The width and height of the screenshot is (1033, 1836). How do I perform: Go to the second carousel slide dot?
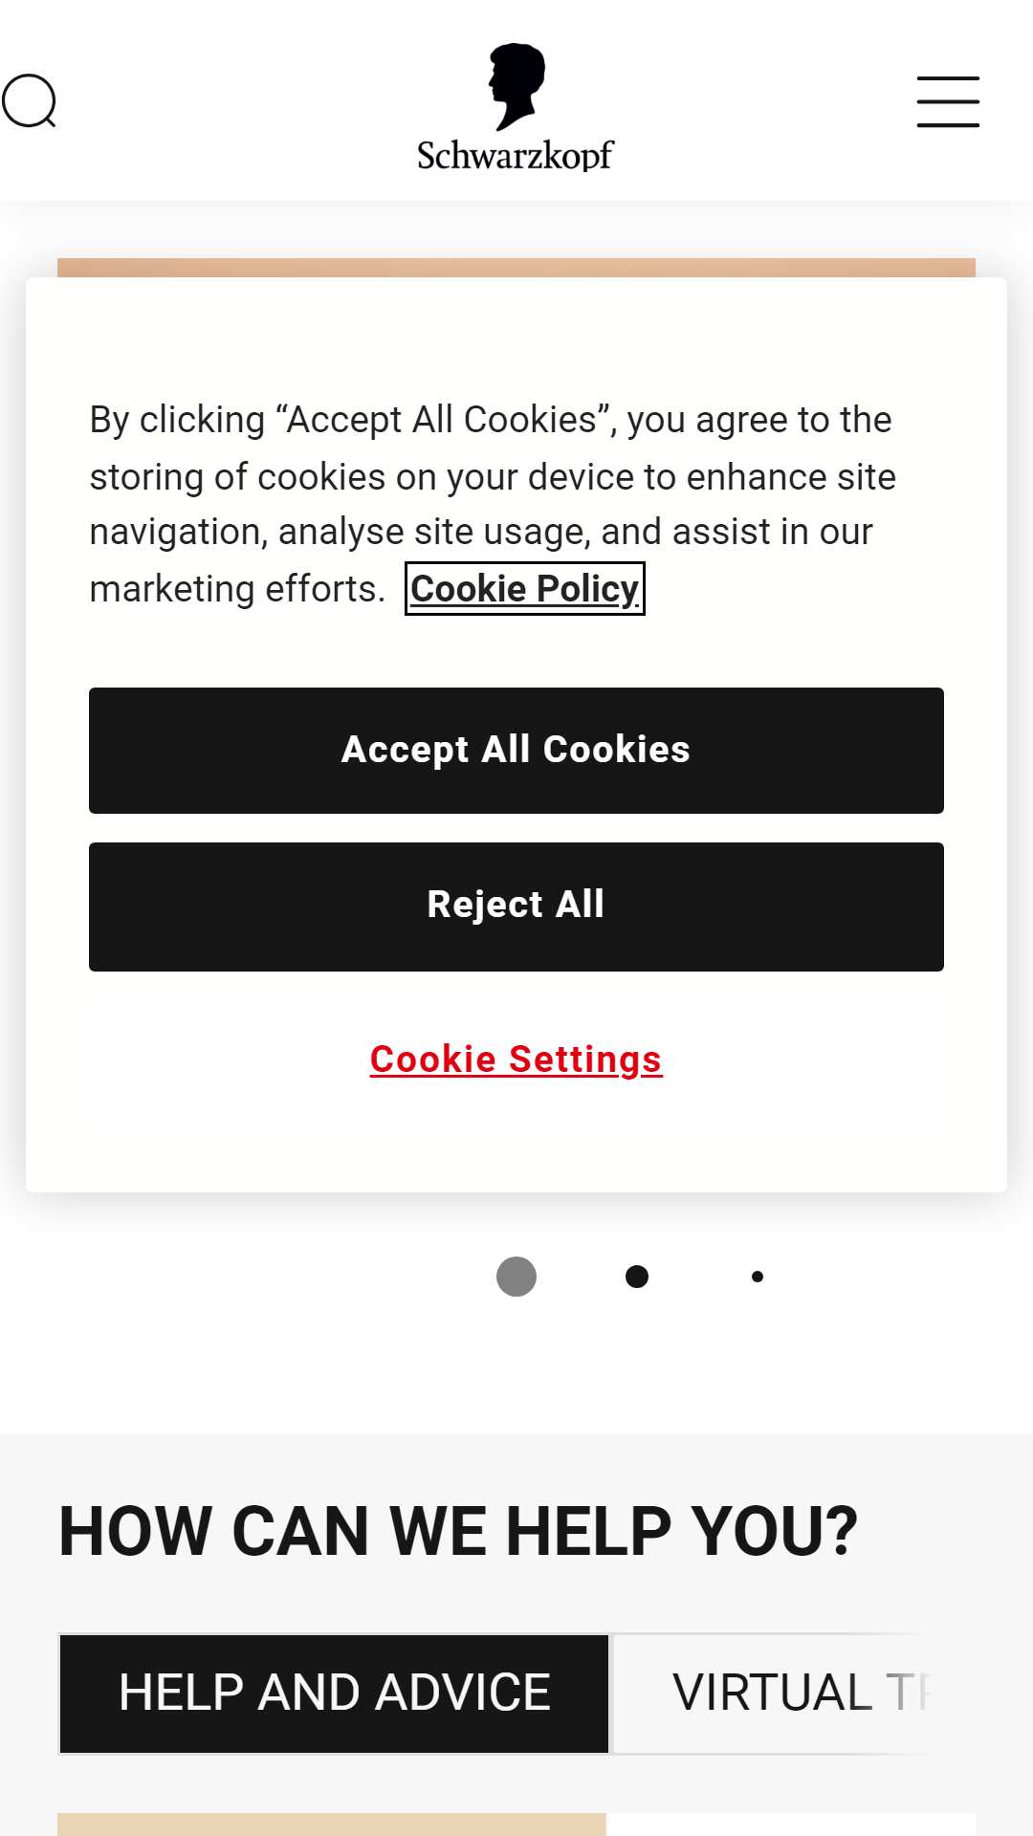tap(637, 1277)
